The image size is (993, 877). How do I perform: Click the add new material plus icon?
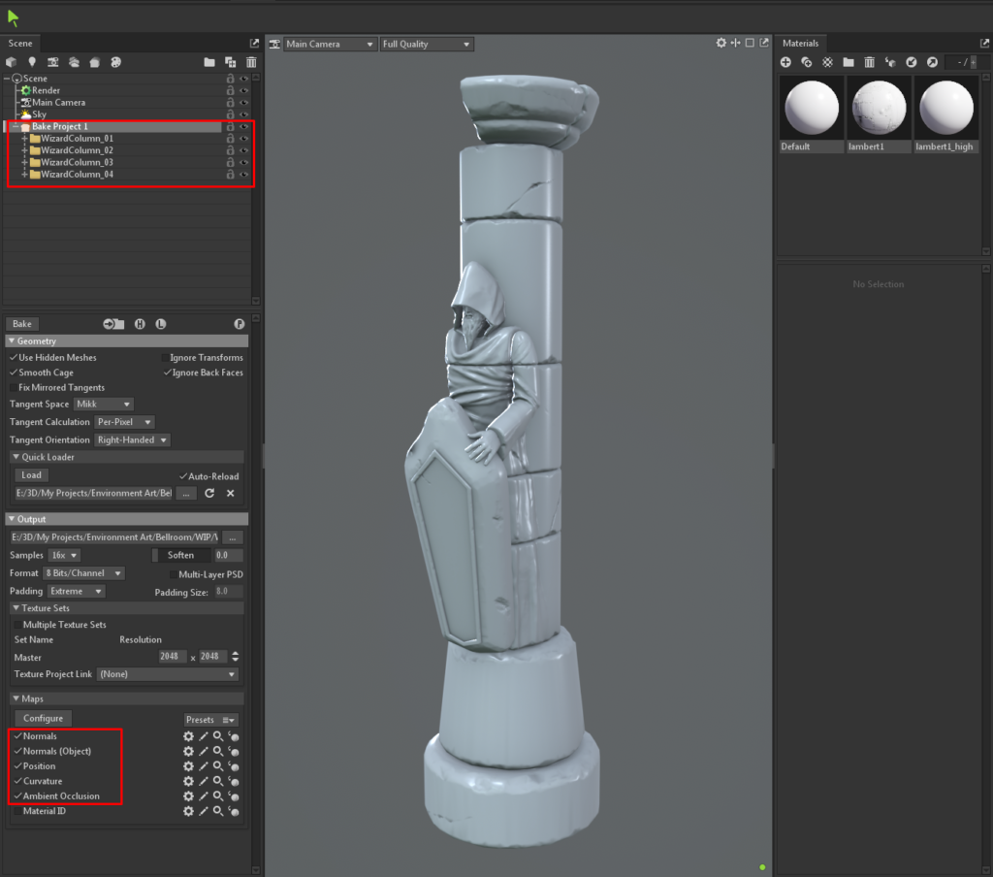tap(785, 62)
